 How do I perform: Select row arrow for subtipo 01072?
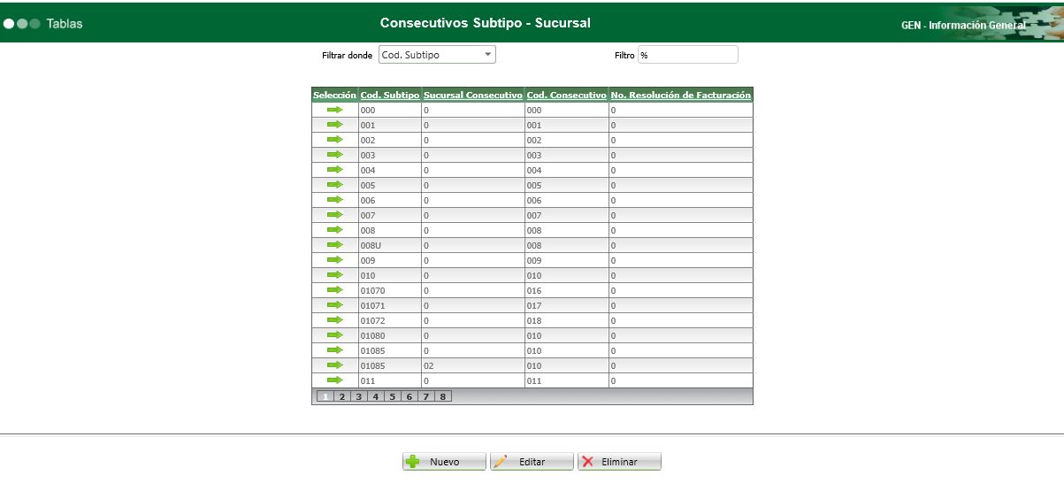pyautogui.click(x=334, y=320)
